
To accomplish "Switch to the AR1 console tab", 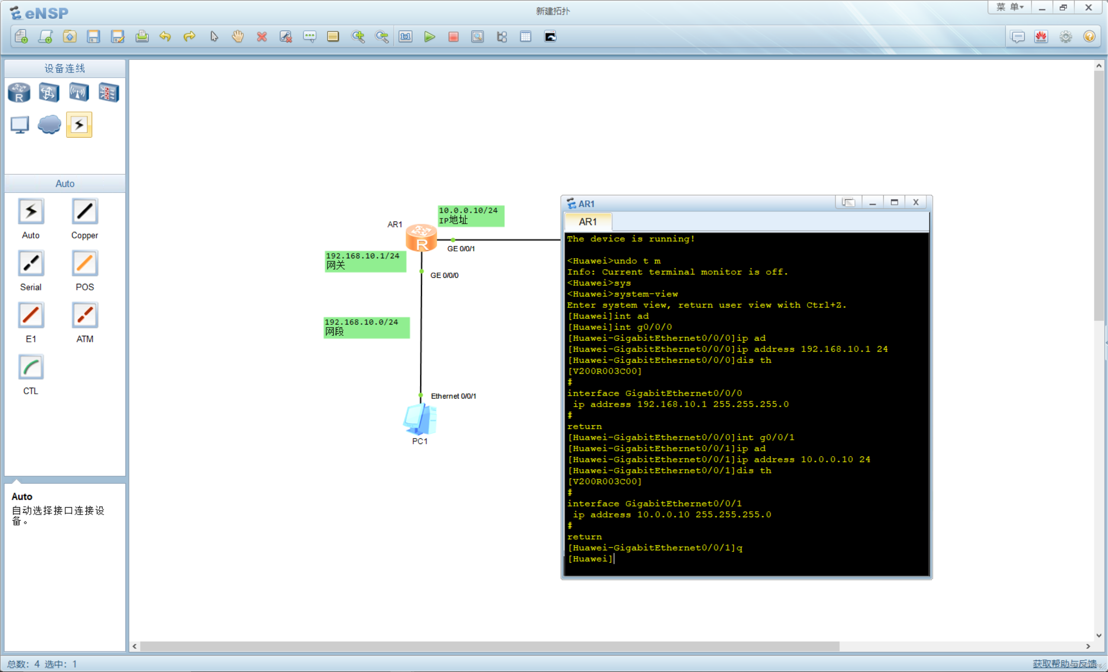I will point(588,222).
